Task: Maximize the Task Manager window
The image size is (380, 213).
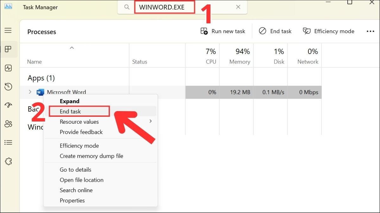Action: tap(350, 2)
